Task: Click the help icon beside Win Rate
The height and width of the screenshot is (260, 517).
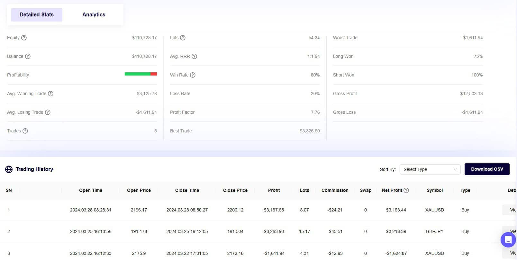Action: coord(193,75)
